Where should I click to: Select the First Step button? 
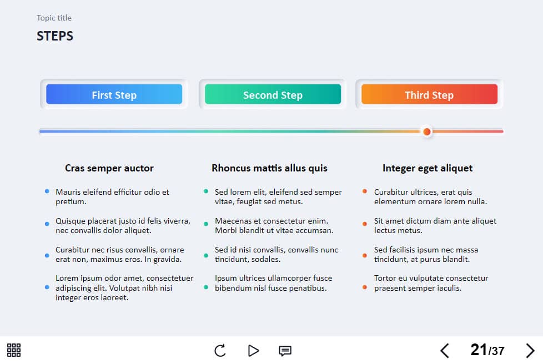click(x=114, y=94)
